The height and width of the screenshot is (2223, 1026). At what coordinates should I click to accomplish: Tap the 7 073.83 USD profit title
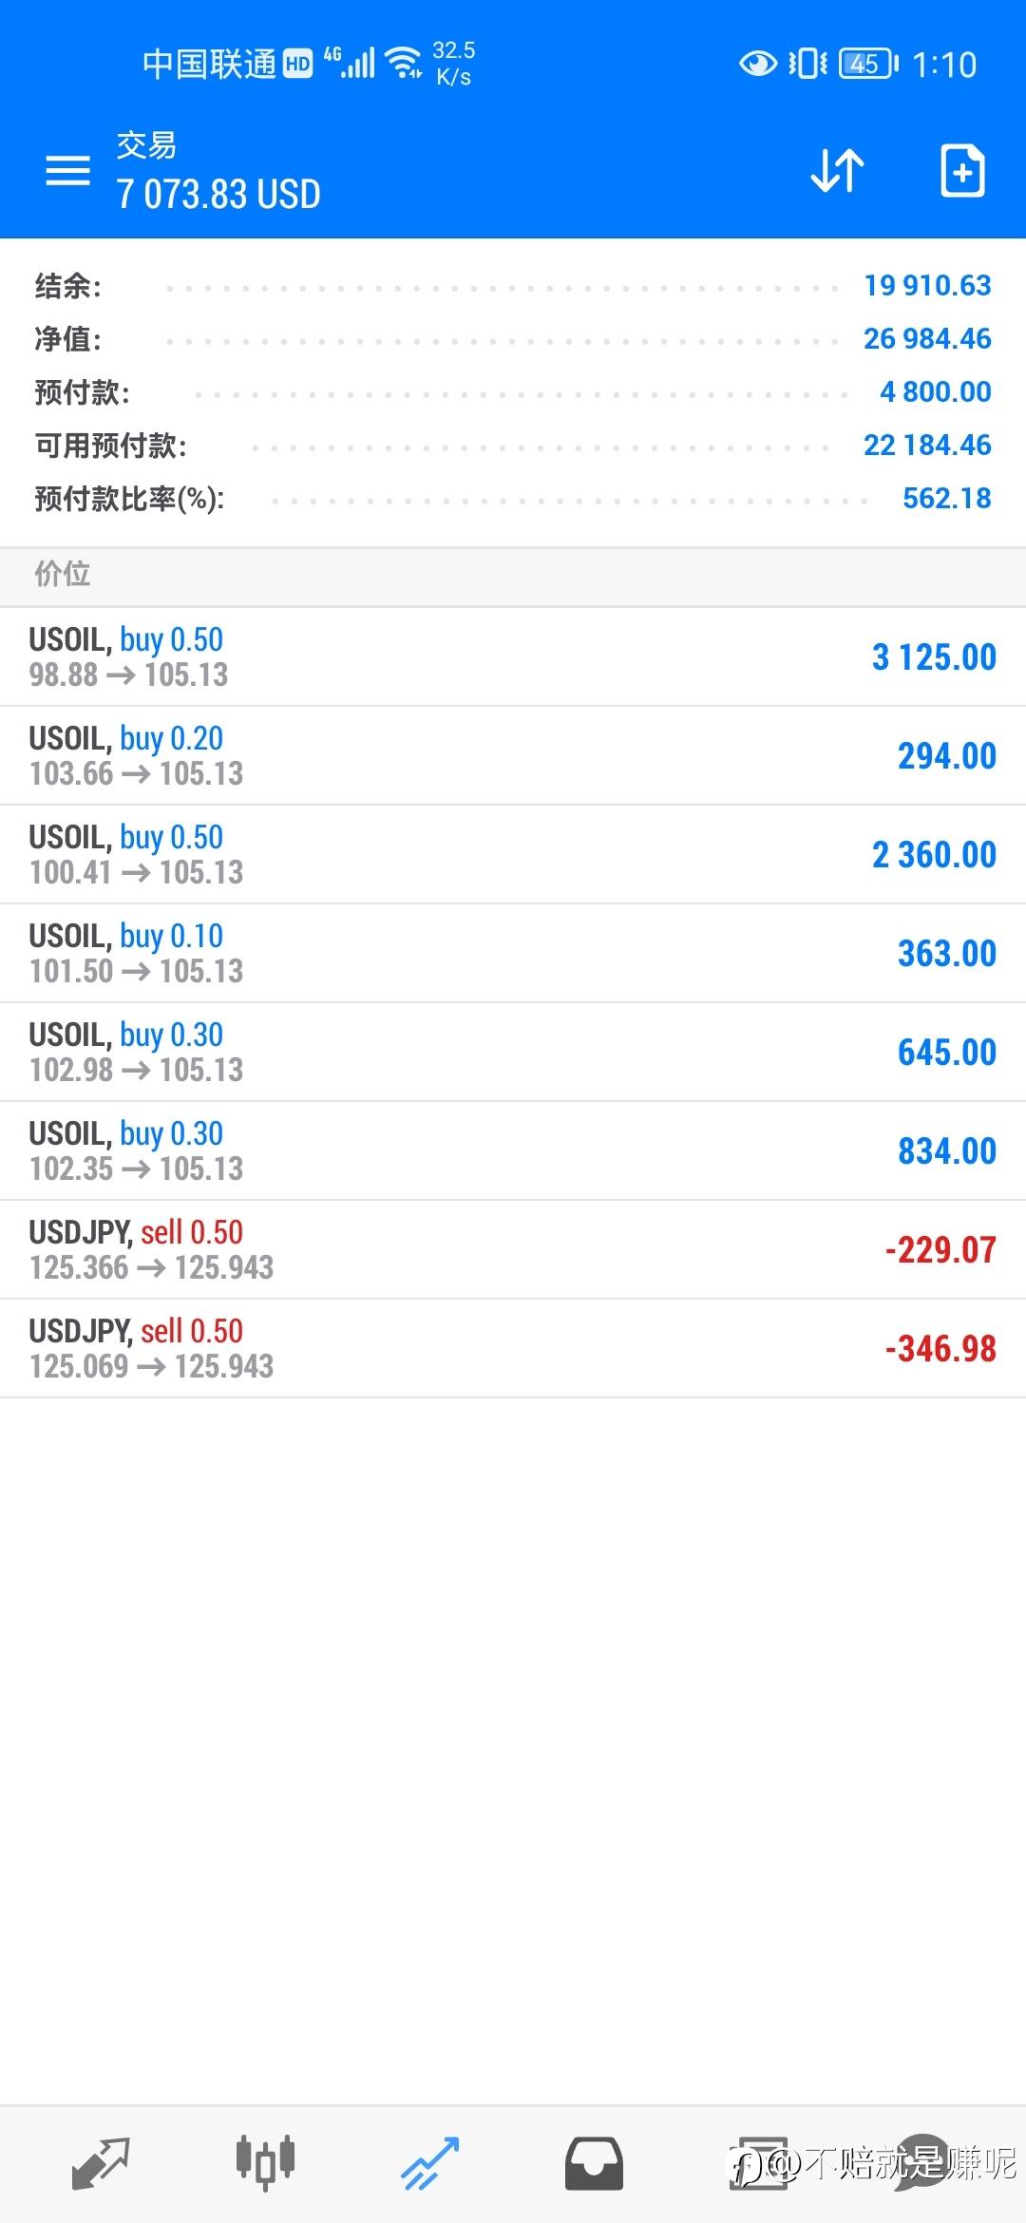coord(218,195)
